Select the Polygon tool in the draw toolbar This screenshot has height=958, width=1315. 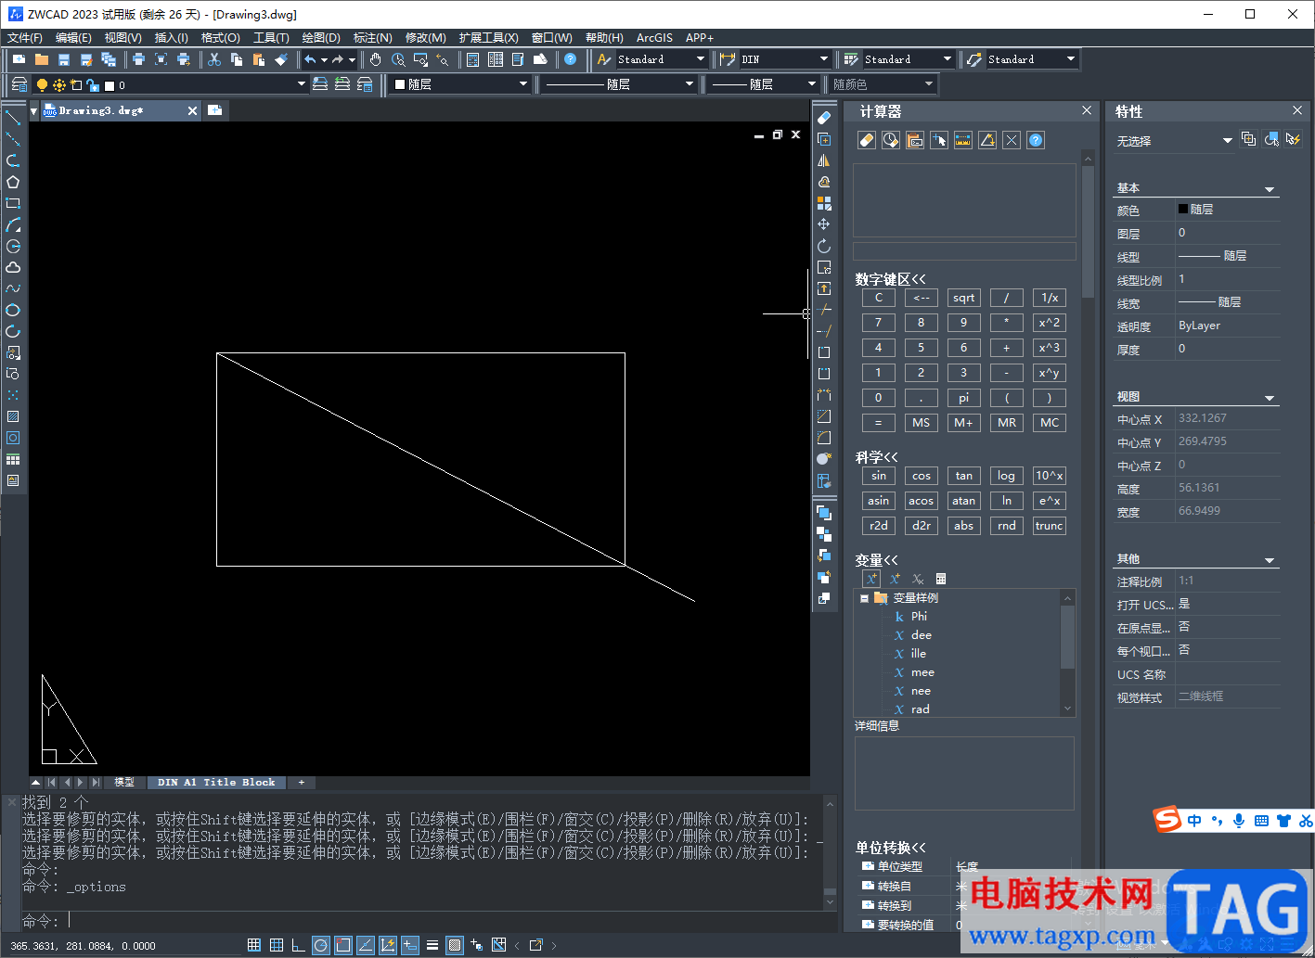(x=13, y=182)
